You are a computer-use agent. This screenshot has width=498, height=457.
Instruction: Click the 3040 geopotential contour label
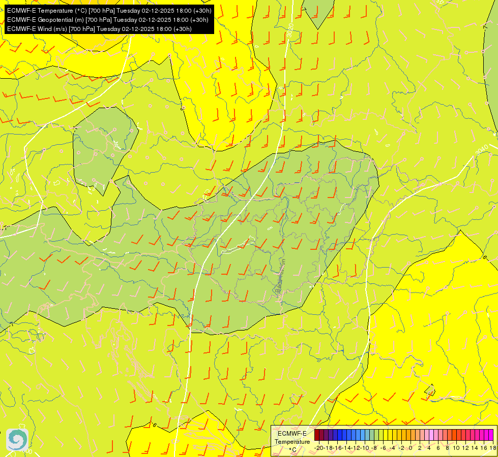click(x=482, y=150)
